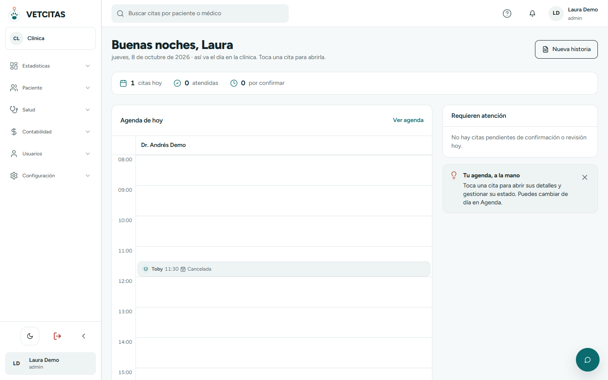Expand the Paciente chevron
The width and height of the screenshot is (608, 380).
coord(88,88)
